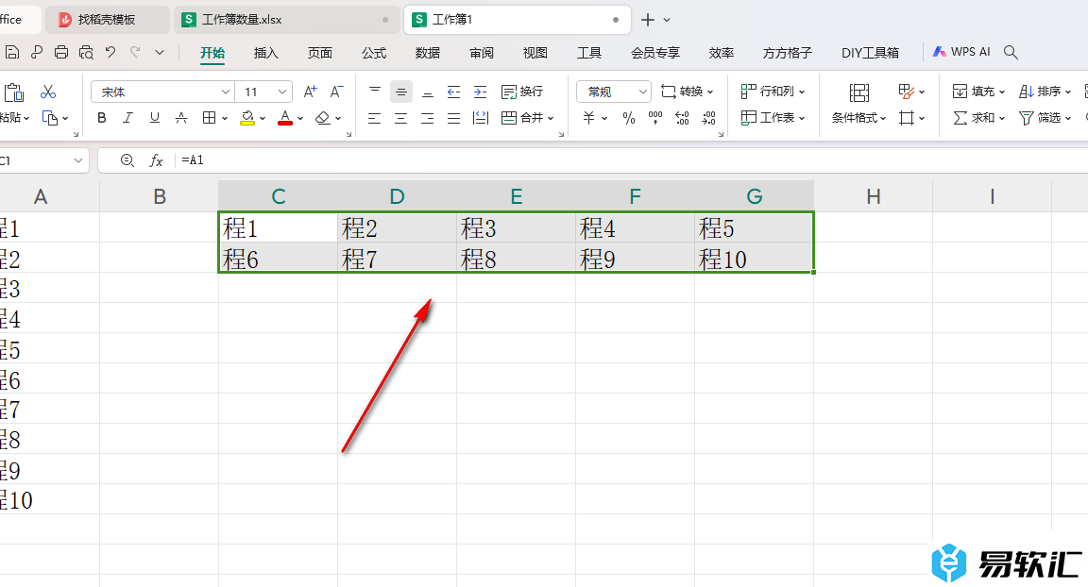1088x587 pixels.
Task: Click Merge cells (合并) button
Action: (527, 118)
